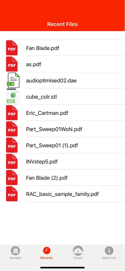Tap the Cloud download icon

point(78,251)
